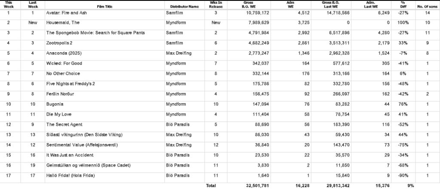The width and height of the screenshot is (440, 189).
Task: Click the "Bíó Paradís" cell for The Secret Agent
Action: tap(177, 125)
